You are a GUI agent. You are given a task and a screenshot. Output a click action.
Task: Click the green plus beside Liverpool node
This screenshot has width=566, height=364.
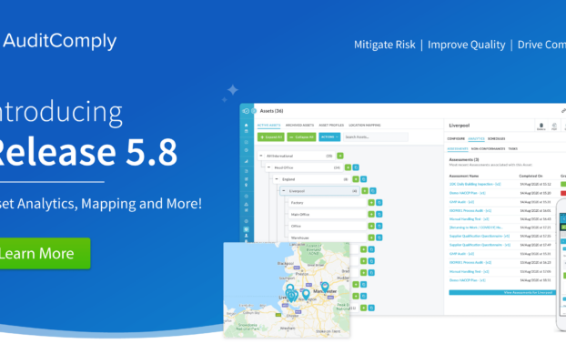365,191
